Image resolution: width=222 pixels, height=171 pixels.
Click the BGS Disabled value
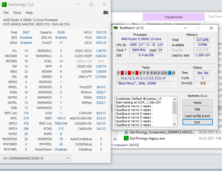[26, 37]
